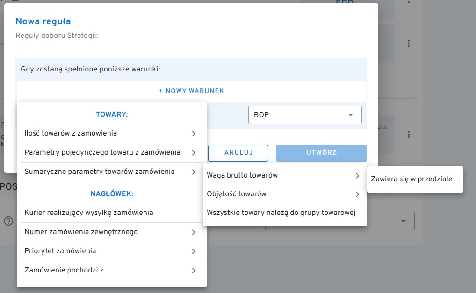The width and height of the screenshot is (476, 293).
Task: Choose Waga brutto towarów
Action: click(284, 176)
